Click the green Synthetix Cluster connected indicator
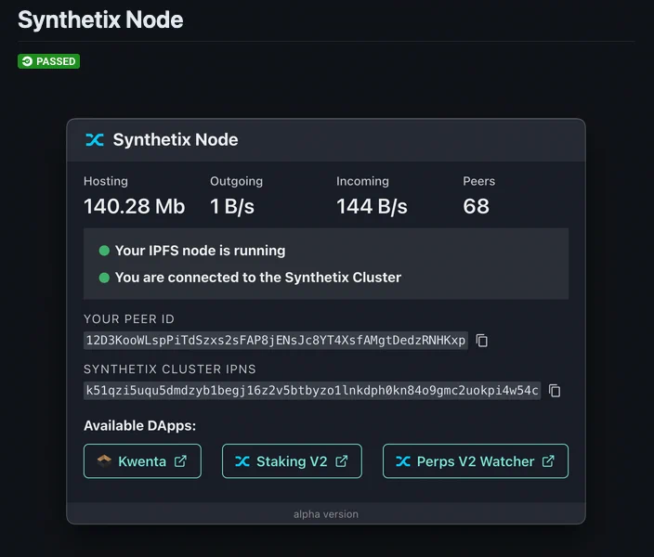 (104, 278)
